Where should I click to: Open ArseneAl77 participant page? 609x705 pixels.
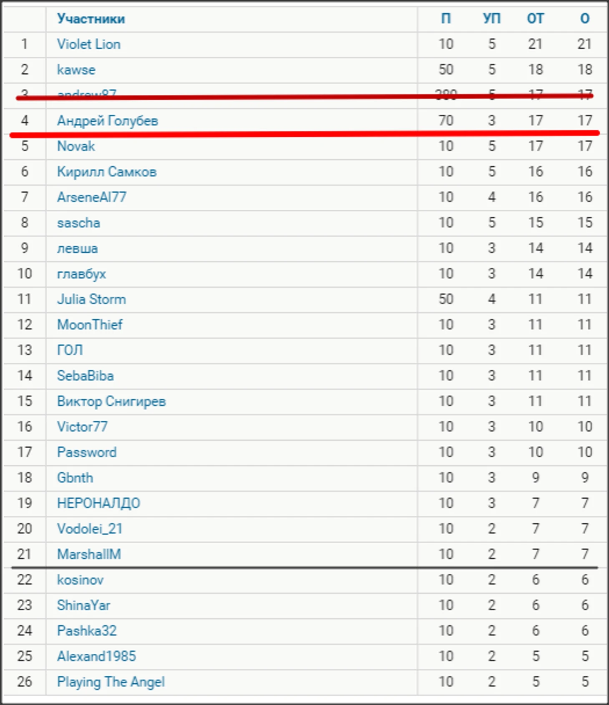[x=92, y=197]
